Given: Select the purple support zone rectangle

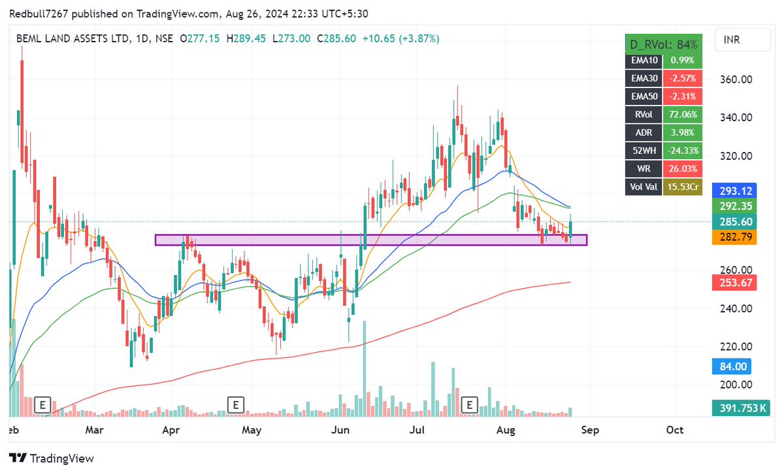Looking at the screenshot, I should coord(370,240).
